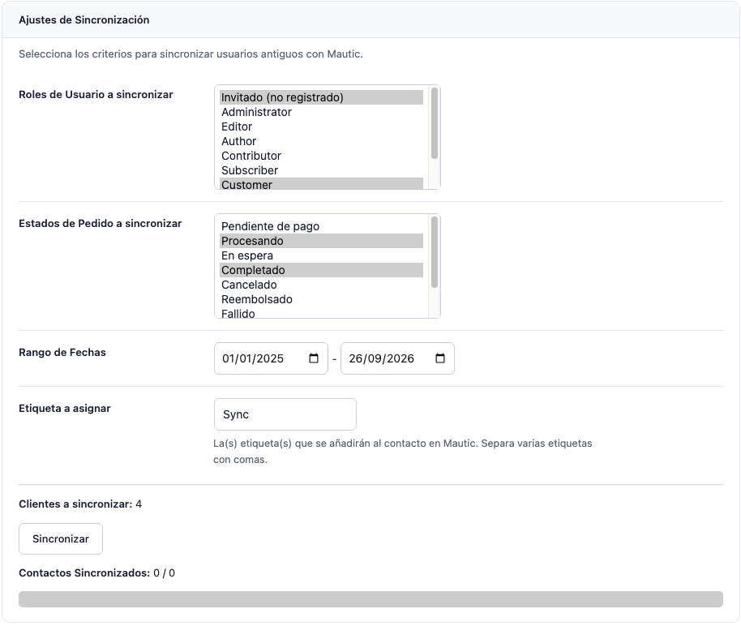Toggle the Customer role option
The height and width of the screenshot is (626, 741).
[321, 184]
